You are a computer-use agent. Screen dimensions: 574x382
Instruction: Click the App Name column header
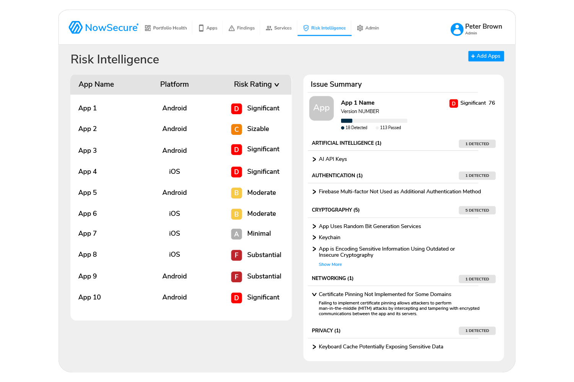pyautogui.click(x=96, y=84)
